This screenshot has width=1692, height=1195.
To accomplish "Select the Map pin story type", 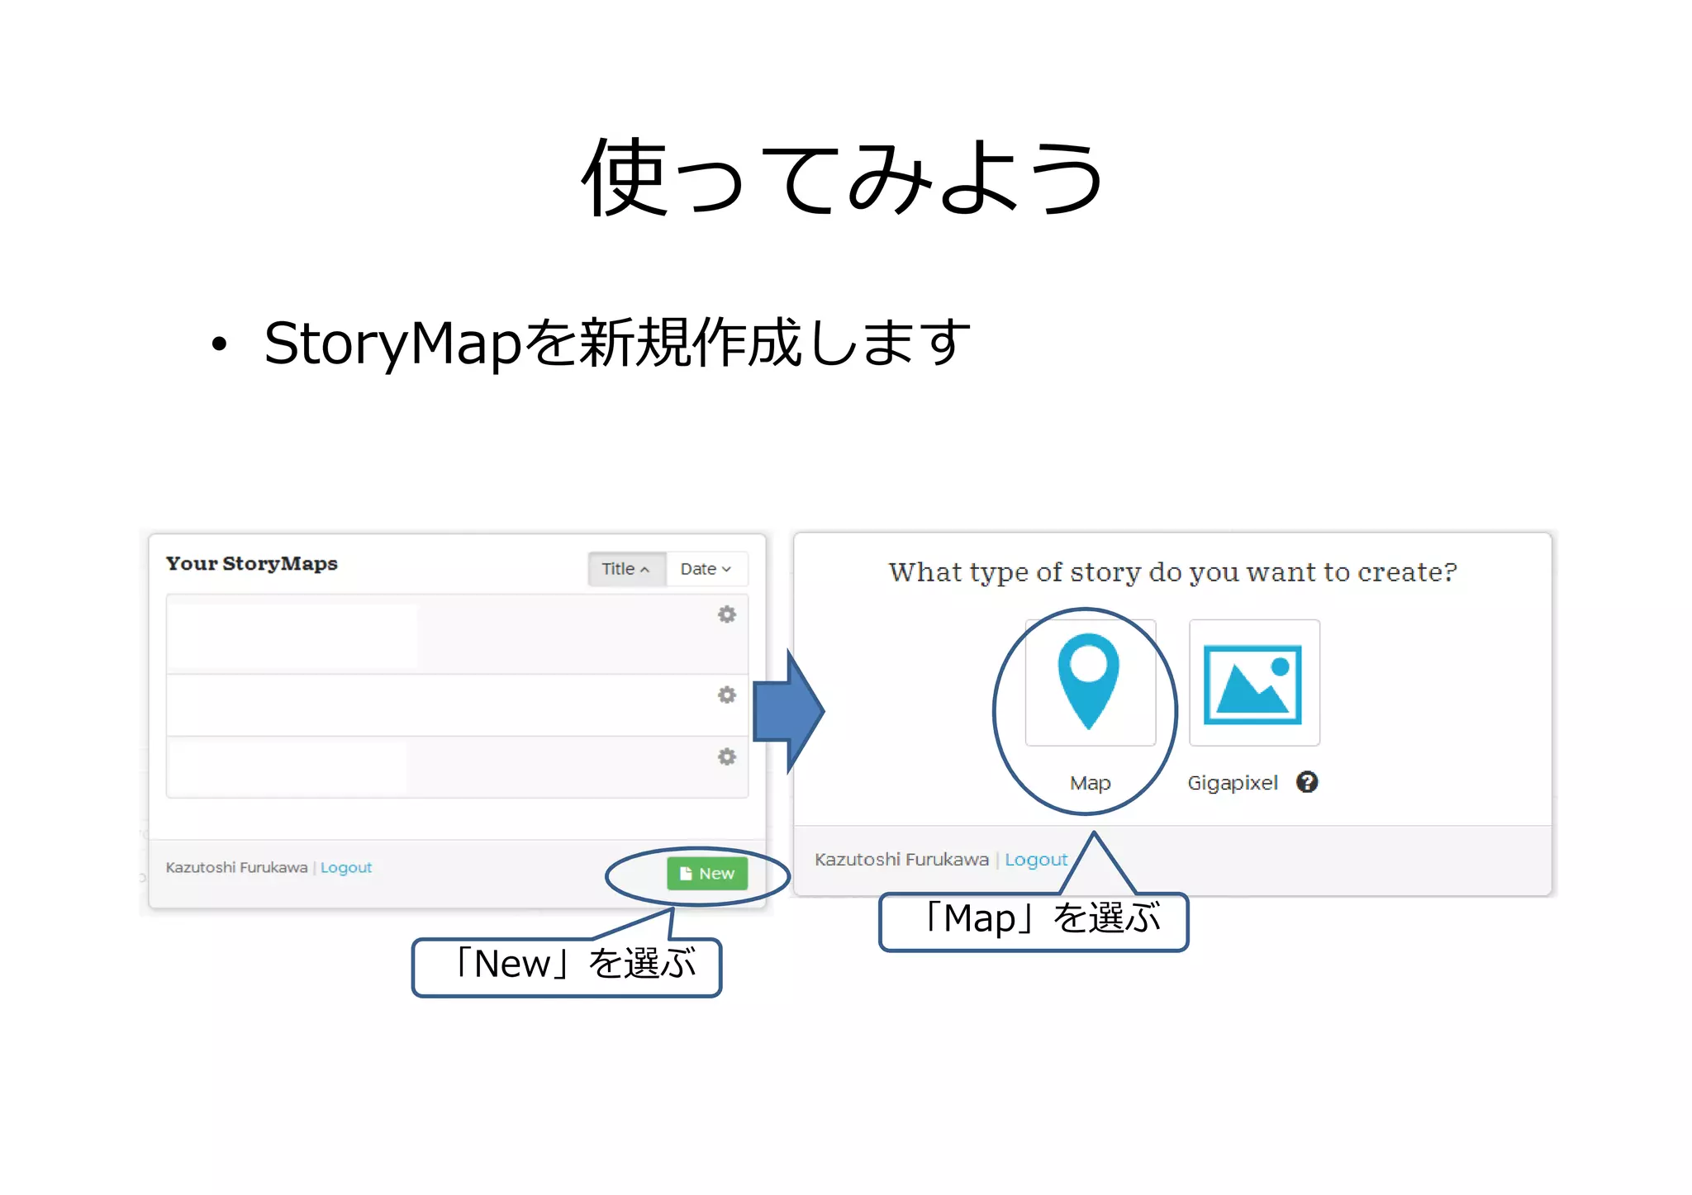I will point(1090,683).
